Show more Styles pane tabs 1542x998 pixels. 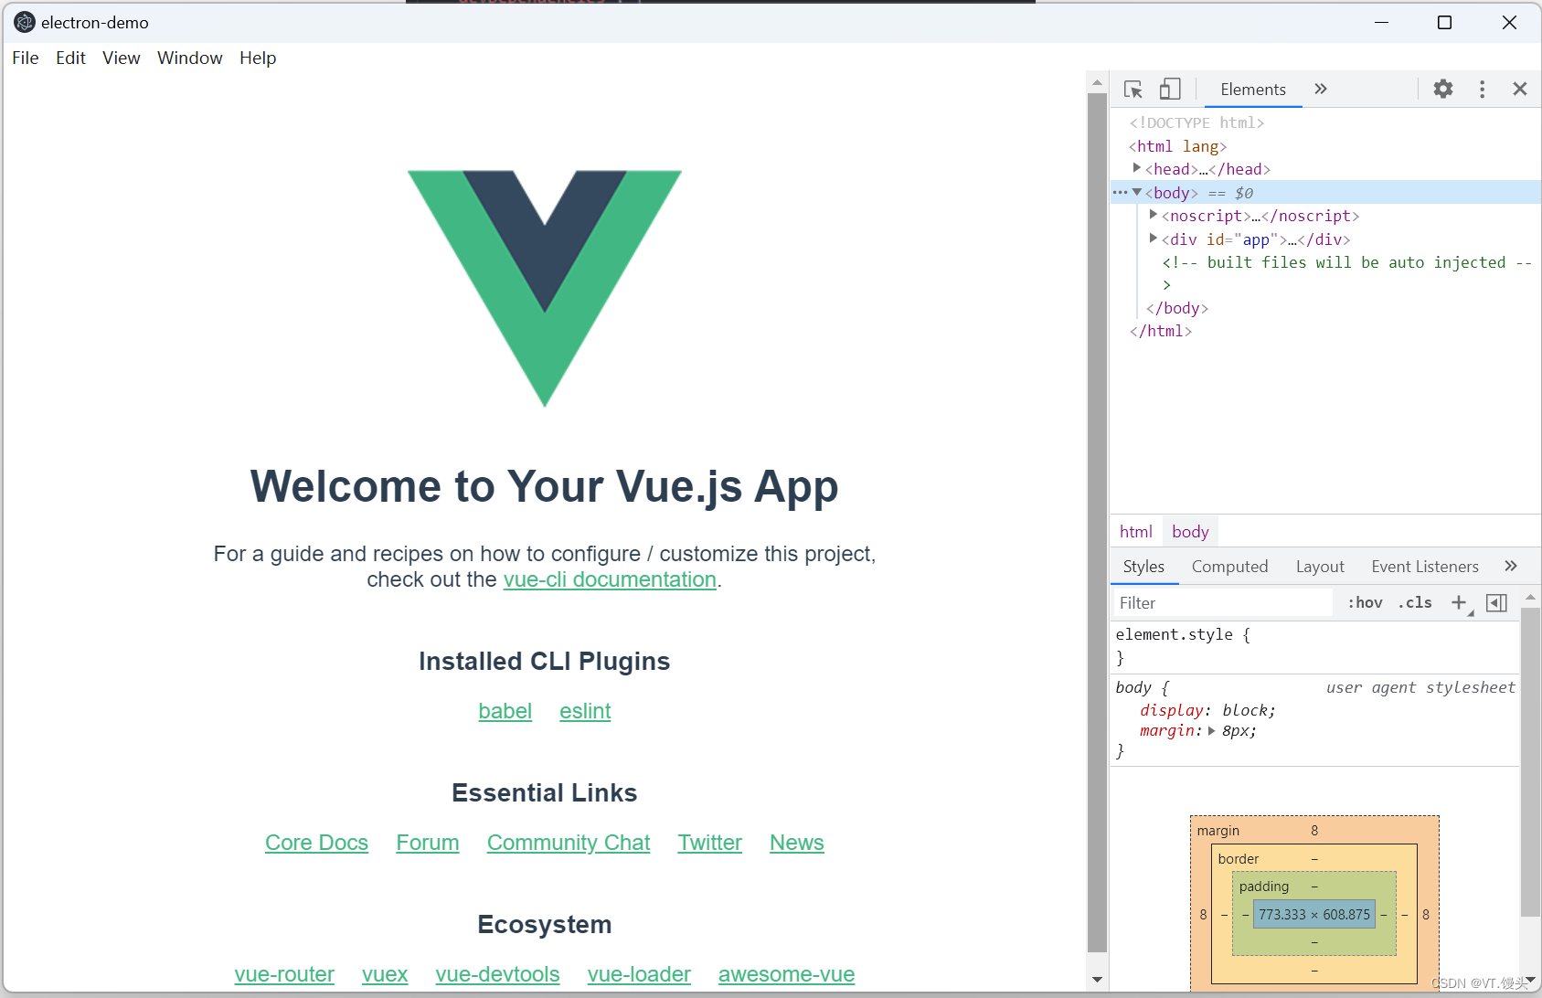pos(1511,566)
